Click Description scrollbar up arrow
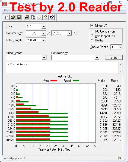Screen dimensions: 128x162 (x=120, y=64)
